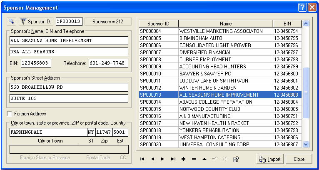Sort by the EIN column header
The width and height of the screenshot is (319, 170).
click(x=287, y=24)
